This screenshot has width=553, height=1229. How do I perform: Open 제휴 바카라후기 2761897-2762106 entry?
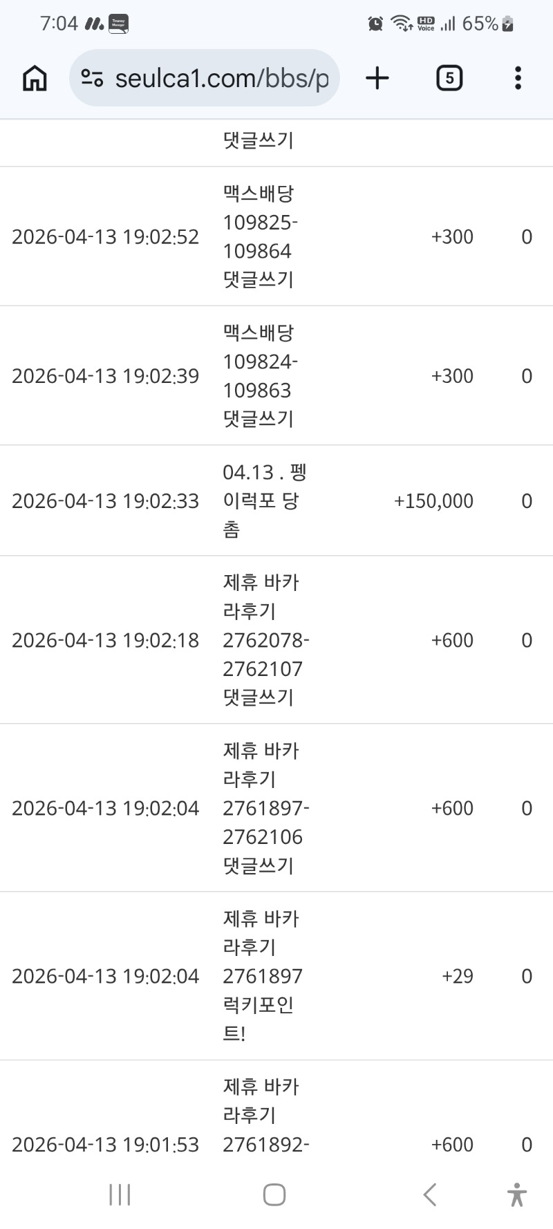click(265, 808)
